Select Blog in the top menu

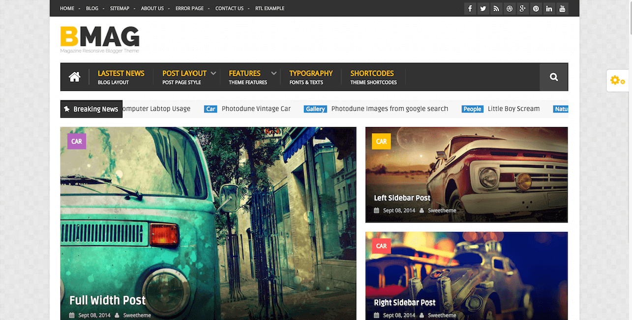coord(92,8)
